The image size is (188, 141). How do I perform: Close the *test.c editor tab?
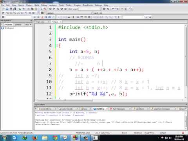point(61,22)
